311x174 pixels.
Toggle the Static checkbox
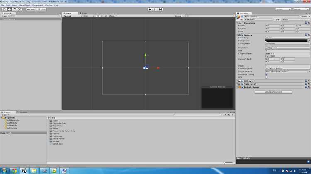click(x=301, y=17)
